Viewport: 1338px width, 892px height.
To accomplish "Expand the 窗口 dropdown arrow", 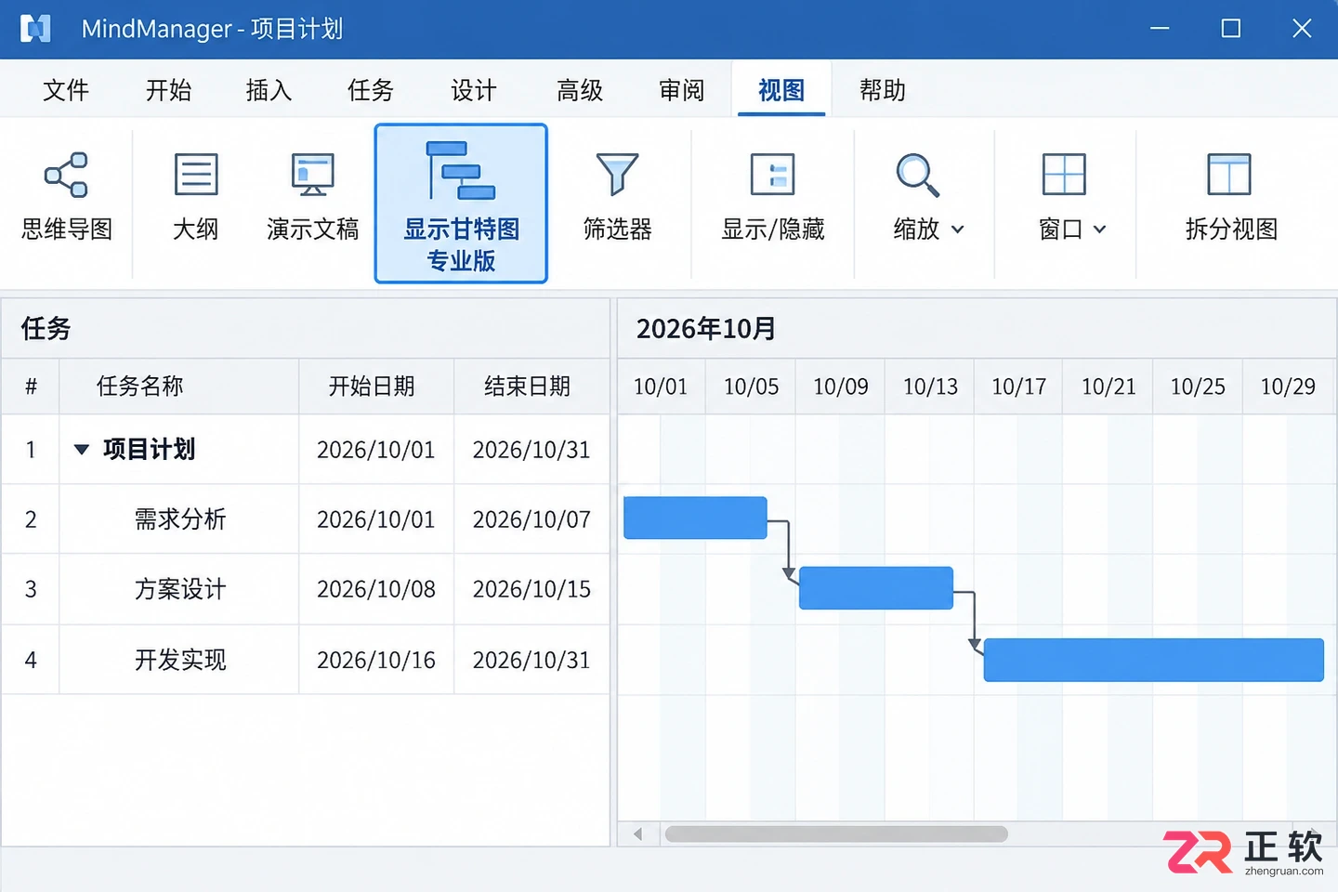I will 1099,230.
